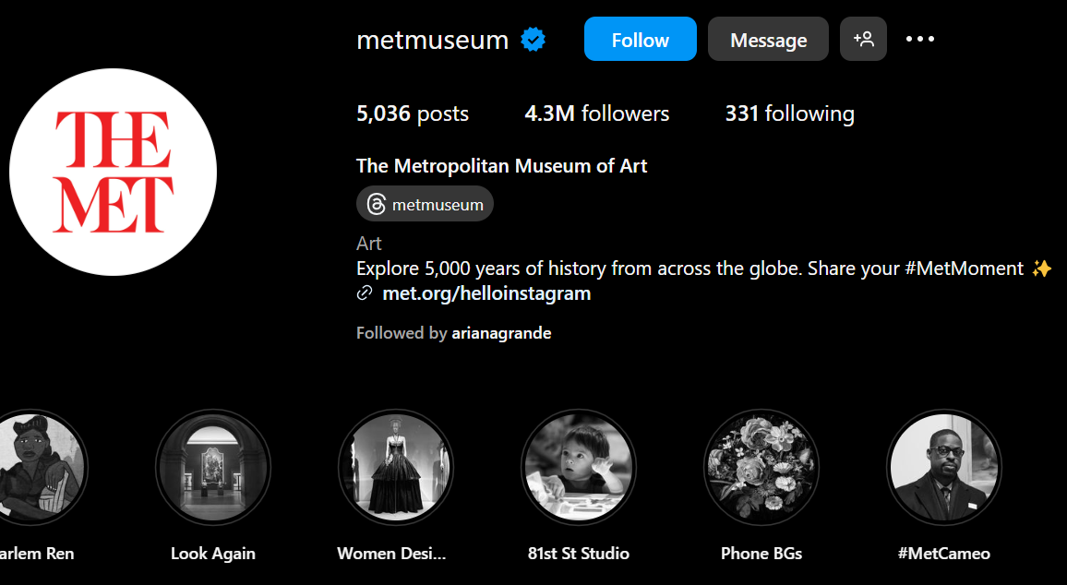View the 4.3M followers list
Viewport: 1067px width, 585px height.
[x=596, y=113]
